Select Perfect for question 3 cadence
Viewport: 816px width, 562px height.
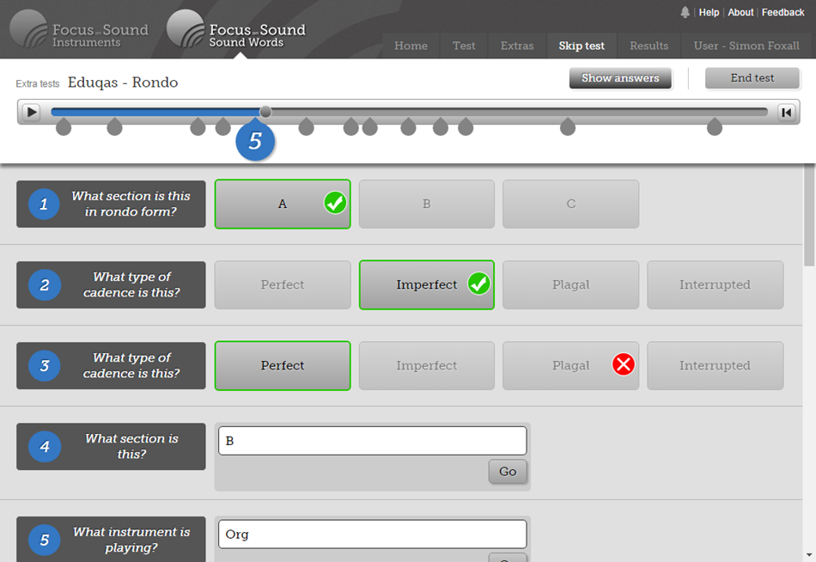pos(283,365)
